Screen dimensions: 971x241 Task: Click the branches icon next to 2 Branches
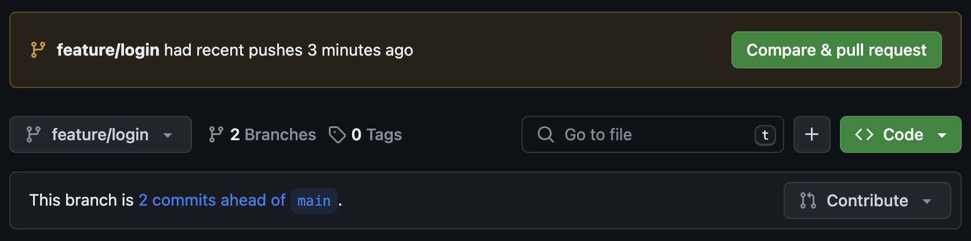[x=216, y=134]
